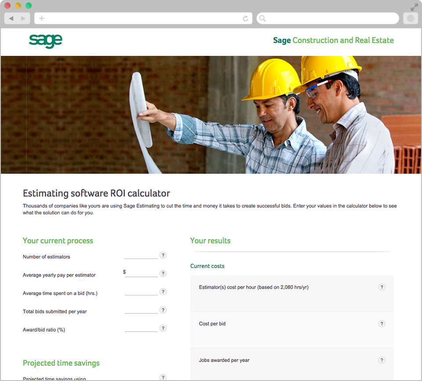This screenshot has height=381, width=422.
Task: Click the Your current process heading
Action: pos(58,240)
